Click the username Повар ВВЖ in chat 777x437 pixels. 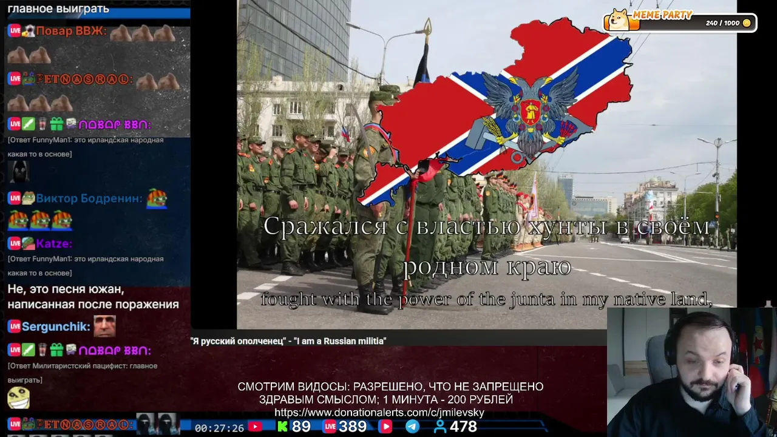pyautogui.click(x=71, y=32)
